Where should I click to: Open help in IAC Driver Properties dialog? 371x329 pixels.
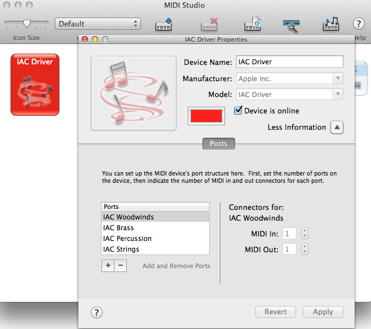click(96, 313)
